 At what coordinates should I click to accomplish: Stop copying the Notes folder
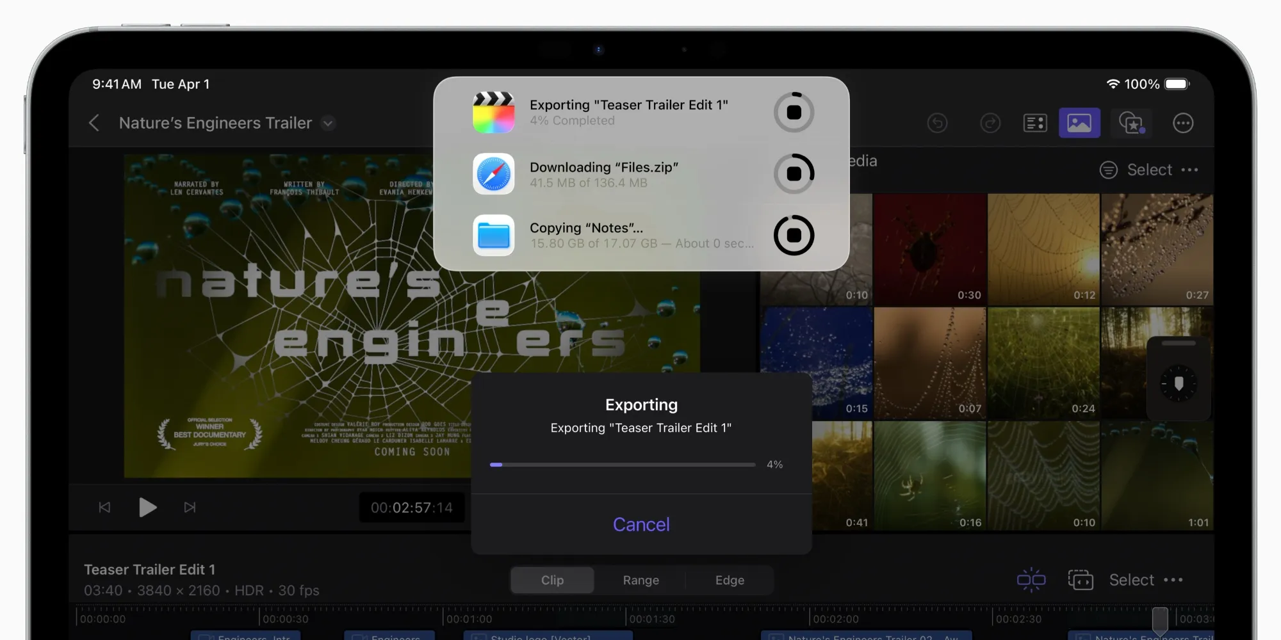click(794, 236)
